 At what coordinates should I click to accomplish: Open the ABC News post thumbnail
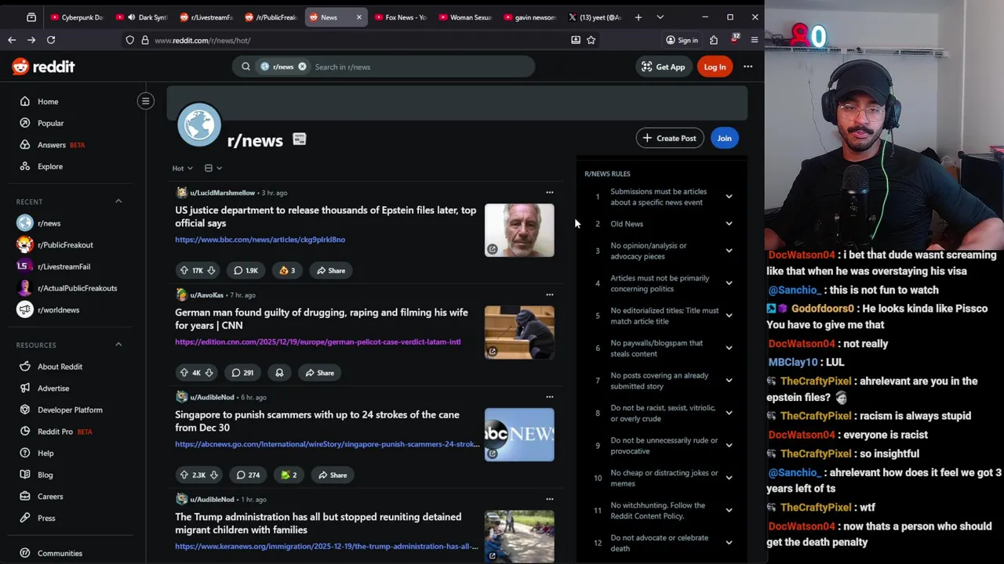tap(519, 435)
